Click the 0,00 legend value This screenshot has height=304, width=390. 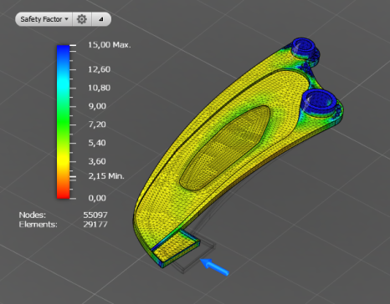pos(97,198)
